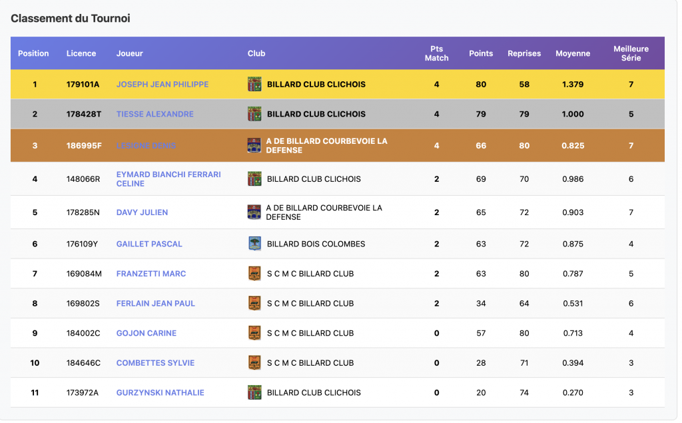The width and height of the screenshot is (682, 423).
Task: Click Billard Bois Colombes club logo
Action: point(254,244)
